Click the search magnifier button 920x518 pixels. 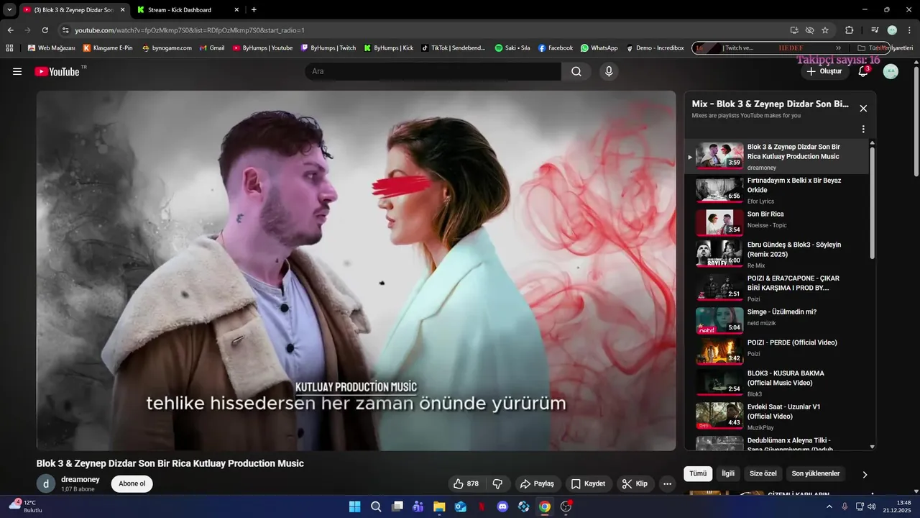[x=576, y=71]
